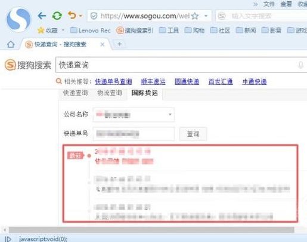Screen dimensions: 307x242
Task: Click the home icon by tabs
Action: click(11, 44)
